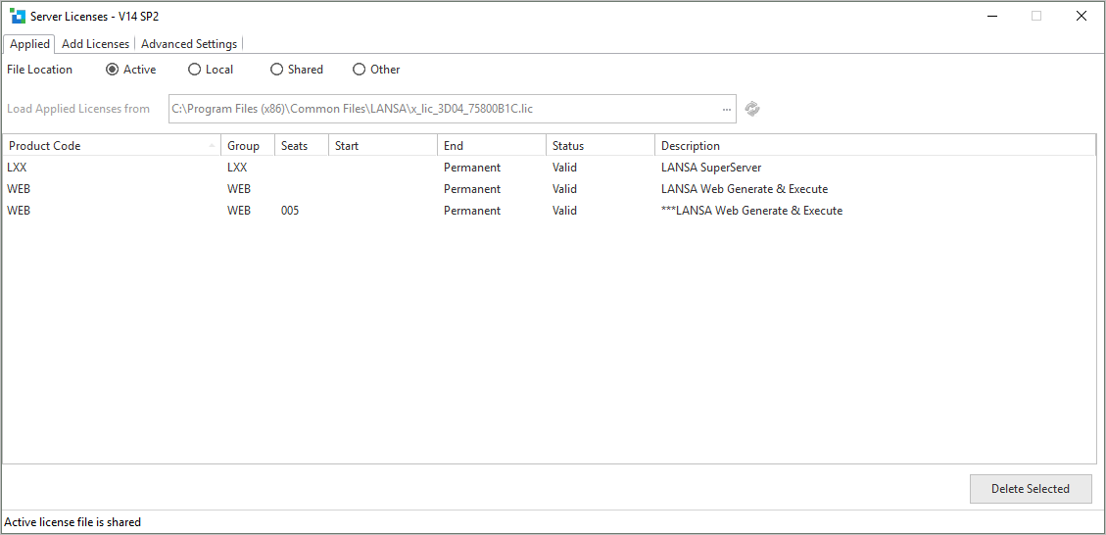Image resolution: width=1106 pixels, height=535 pixels.
Task: Sort by the Product Code column header
Action: pyautogui.click(x=108, y=146)
